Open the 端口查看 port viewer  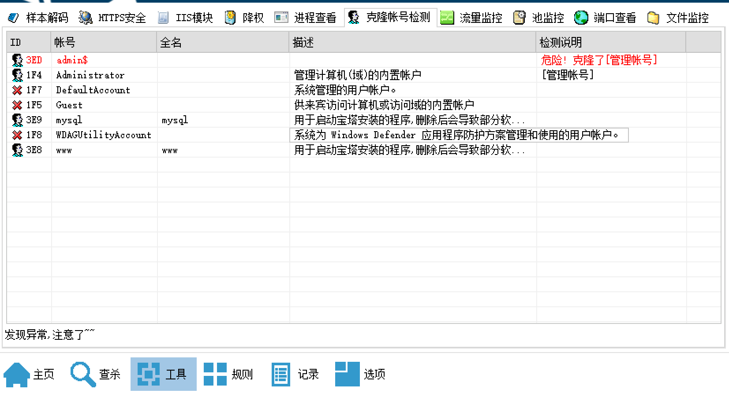pos(606,18)
